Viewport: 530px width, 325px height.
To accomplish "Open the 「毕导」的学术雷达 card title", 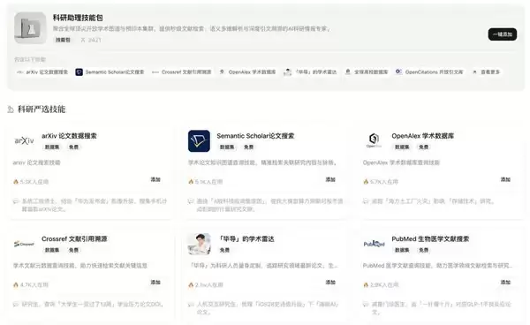I will [246, 238].
